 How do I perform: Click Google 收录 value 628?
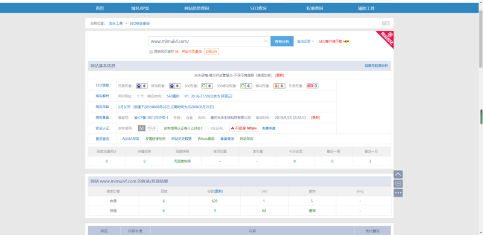[x=215, y=201]
